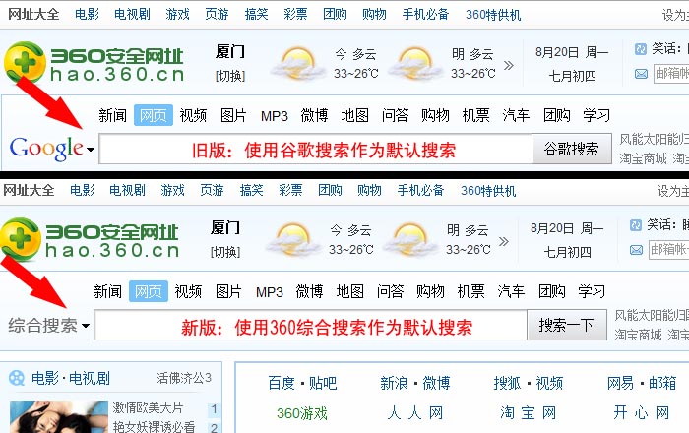Open 搞笑 in the lower navigation bar
Image resolution: width=689 pixels, height=433 pixels.
tap(251, 190)
